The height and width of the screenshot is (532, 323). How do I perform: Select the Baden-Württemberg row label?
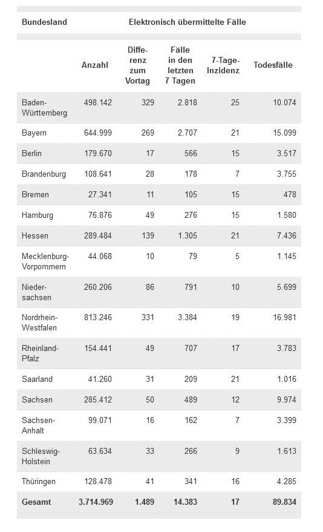click(44, 108)
